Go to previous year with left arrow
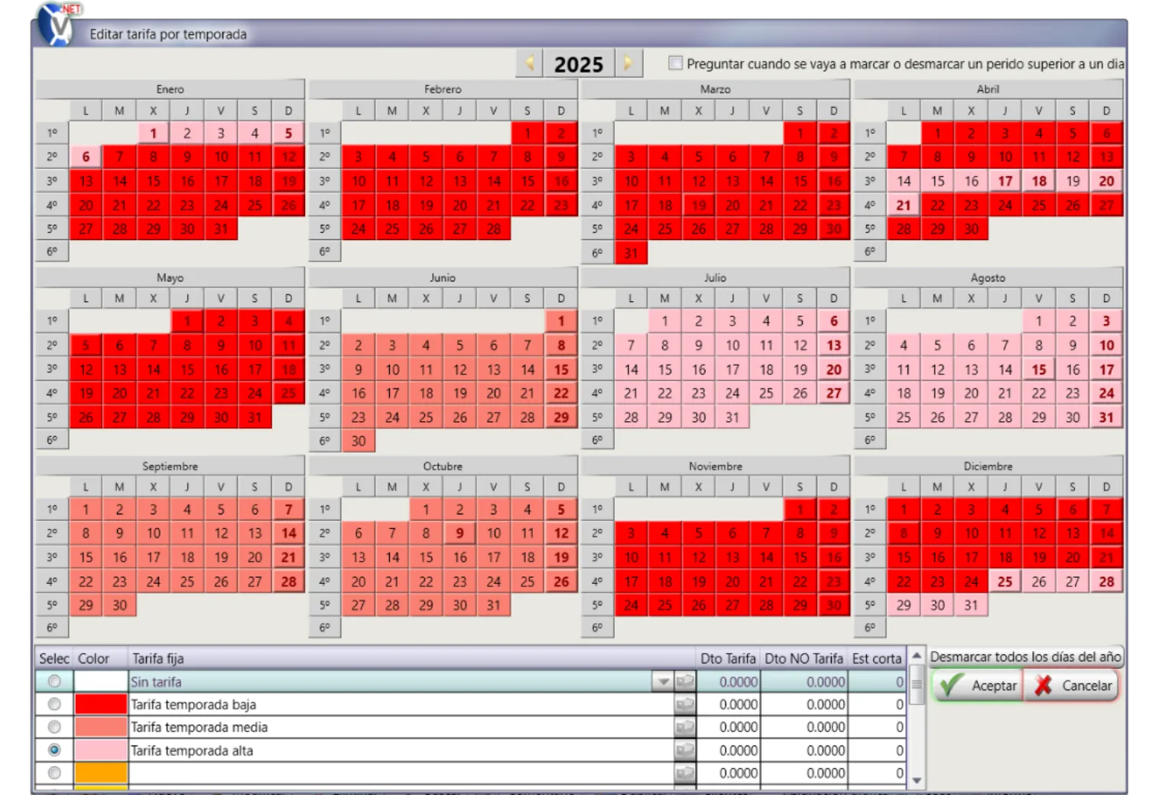Viewport: 1159px width, 795px height. pos(529,63)
